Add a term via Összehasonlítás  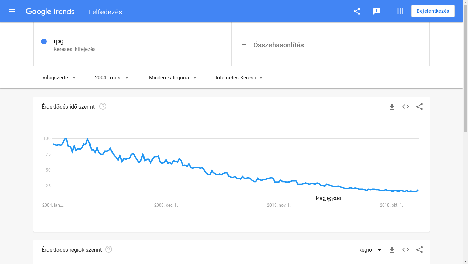[330, 45]
